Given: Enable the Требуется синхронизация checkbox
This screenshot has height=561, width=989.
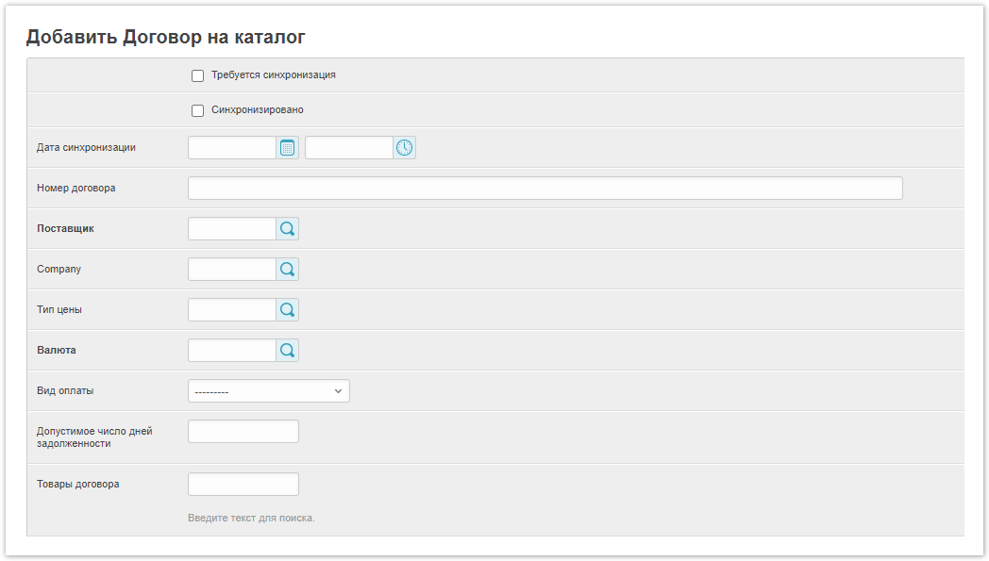Looking at the screenshot, I should (198, 75).
